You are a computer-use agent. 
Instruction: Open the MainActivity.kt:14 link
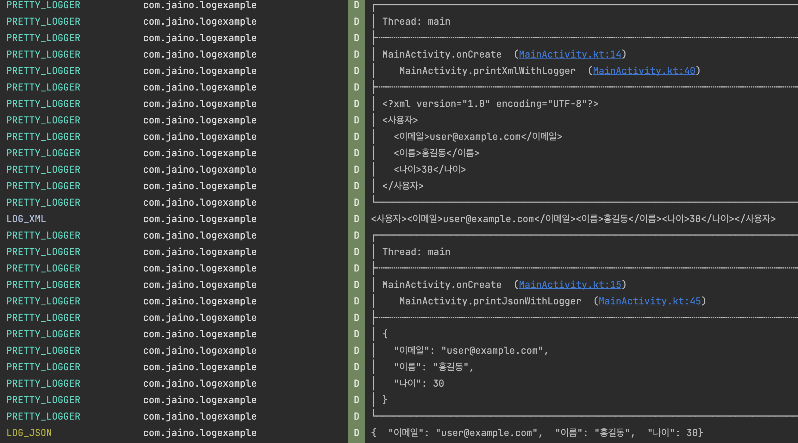pos(570,54)
